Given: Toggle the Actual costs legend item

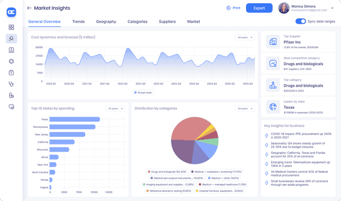Looking at the screenshot, I should click(143, 93).
